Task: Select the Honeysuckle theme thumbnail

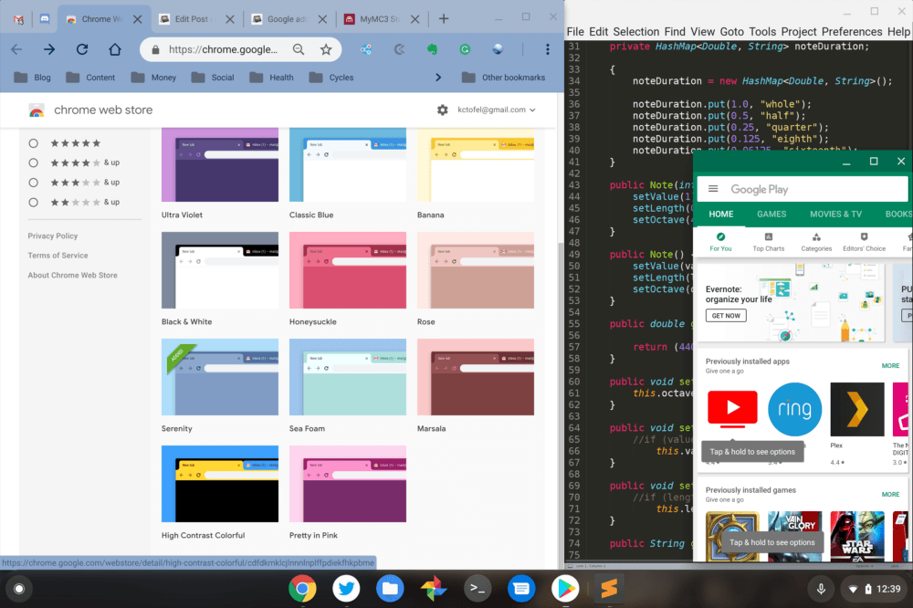Action: [348, 270]
